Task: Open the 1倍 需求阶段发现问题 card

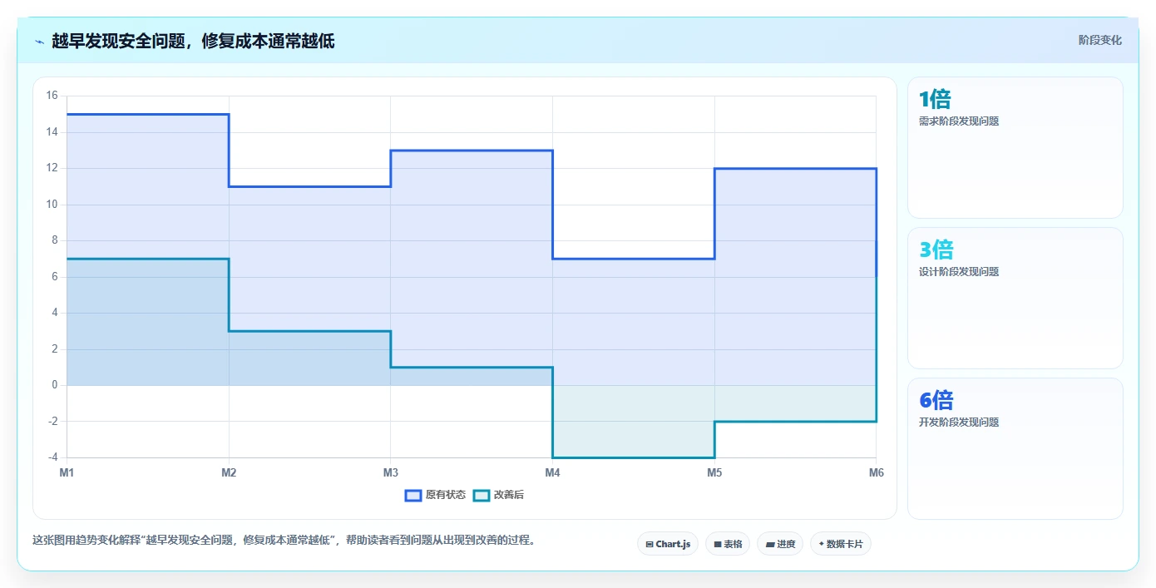Action: click(1015, 147)
